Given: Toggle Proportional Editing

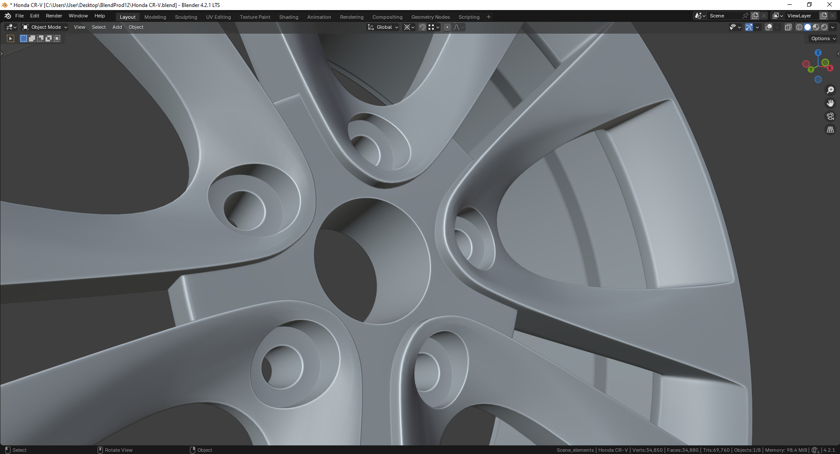Looking at the screenshot, I should point(447,27).
